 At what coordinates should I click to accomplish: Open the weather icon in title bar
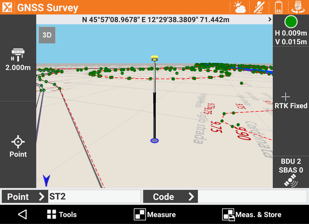[x=240, y=7]
